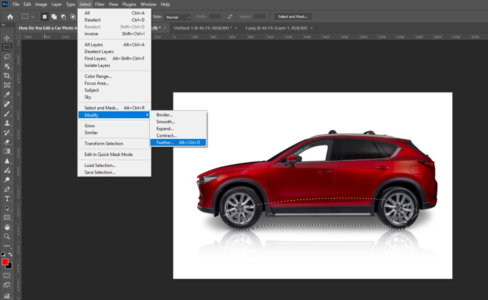Open the Style dropdown set to Normal
The height and width of the screenshot is (300, 488).
(x=178, y=17)
